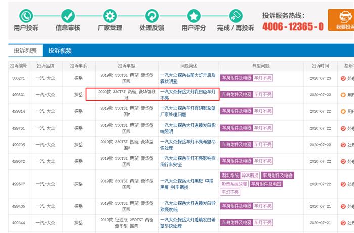354x233 pixels.
Task: Open complaint 一汽大众探岳大灯透镜发白导致亮度低
Action: pos(188,206)
